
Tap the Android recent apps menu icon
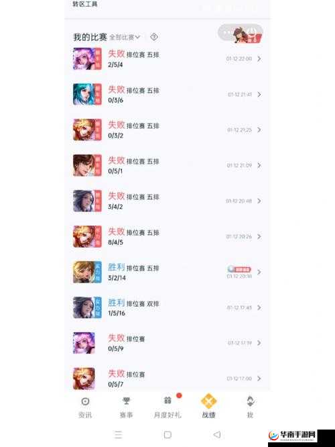(118, 435)
